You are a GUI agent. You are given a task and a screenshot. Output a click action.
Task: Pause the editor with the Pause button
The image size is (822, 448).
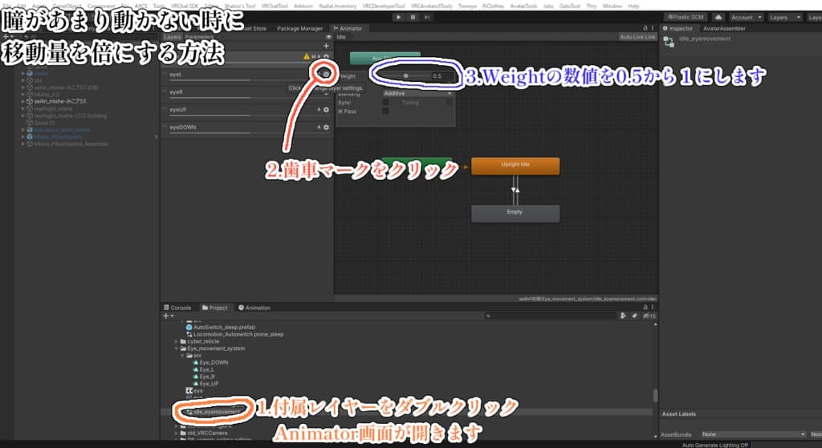click(413, 18)
